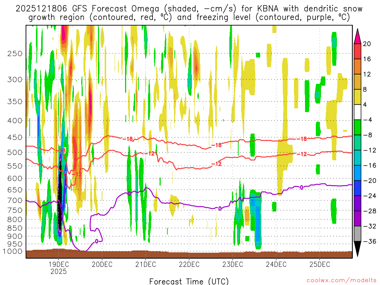Screen dimensions: 380x285
Task: Click the 550 pressure level label
Action: (15, 166)
